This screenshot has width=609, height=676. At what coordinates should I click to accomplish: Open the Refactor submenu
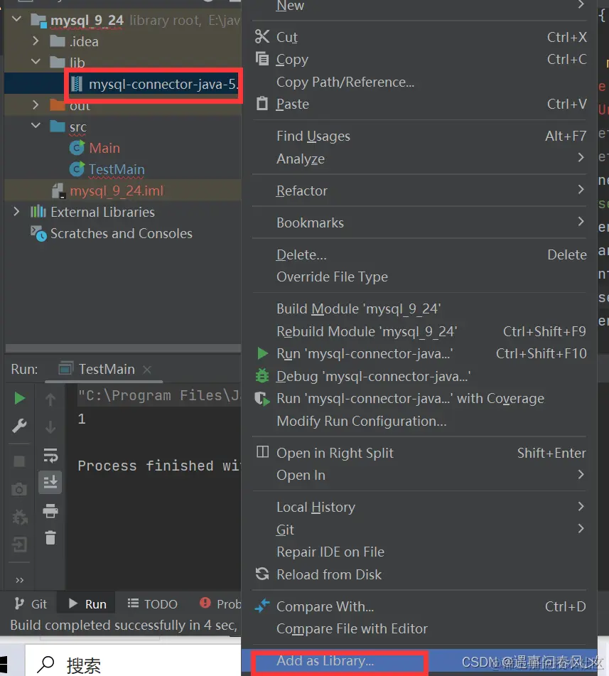tap(419, 191)
